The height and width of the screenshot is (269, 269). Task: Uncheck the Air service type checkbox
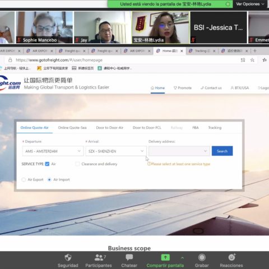coord(47,164)
